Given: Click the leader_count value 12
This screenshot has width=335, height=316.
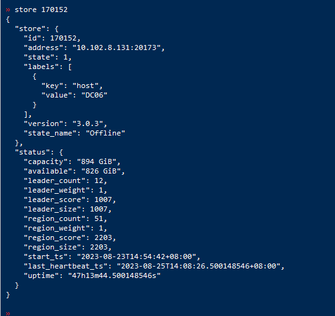Looking at the screenshot, I should pos(99,180).
